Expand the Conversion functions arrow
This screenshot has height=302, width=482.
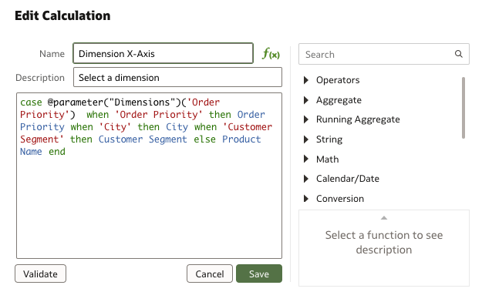[x=306, y=199]
